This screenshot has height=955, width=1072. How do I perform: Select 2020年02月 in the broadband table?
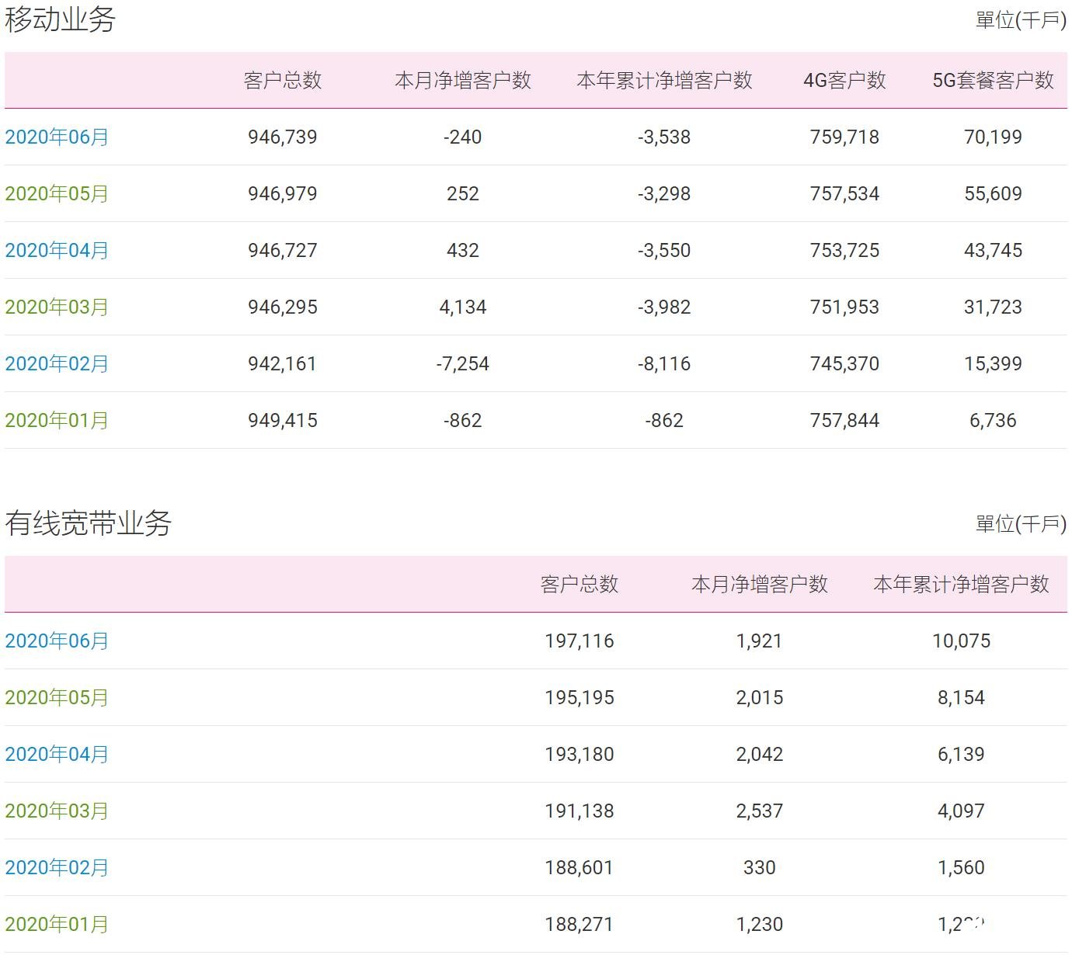pyautogui.click(x=57, y=867)
